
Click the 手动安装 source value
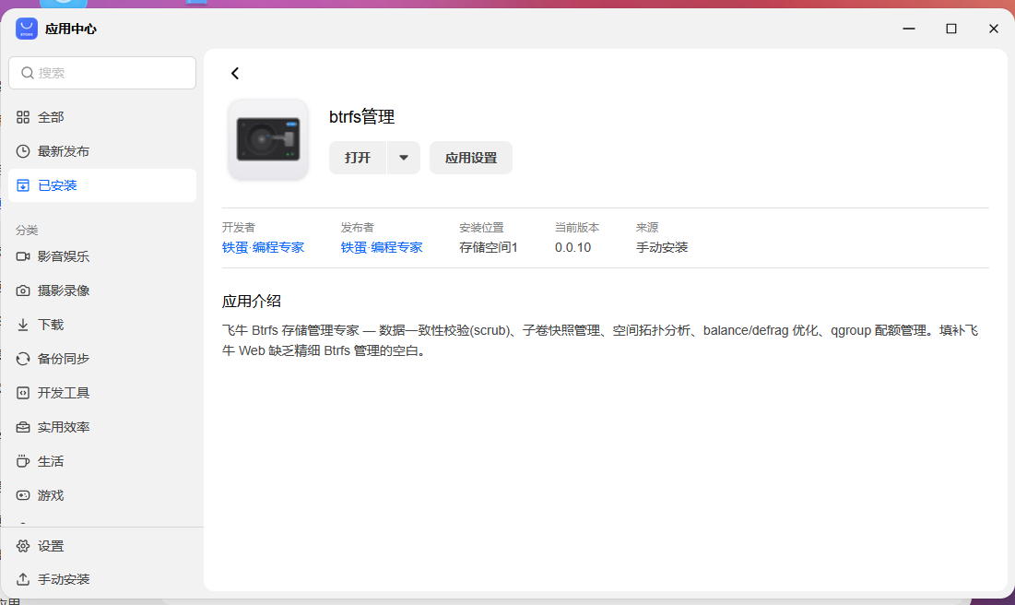(x=662, y=247)
